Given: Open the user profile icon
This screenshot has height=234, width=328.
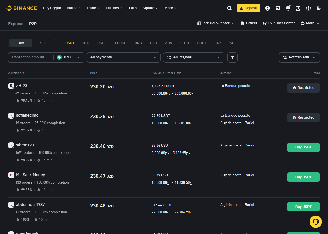Looking at the screenshot, I should click(268, 8).
